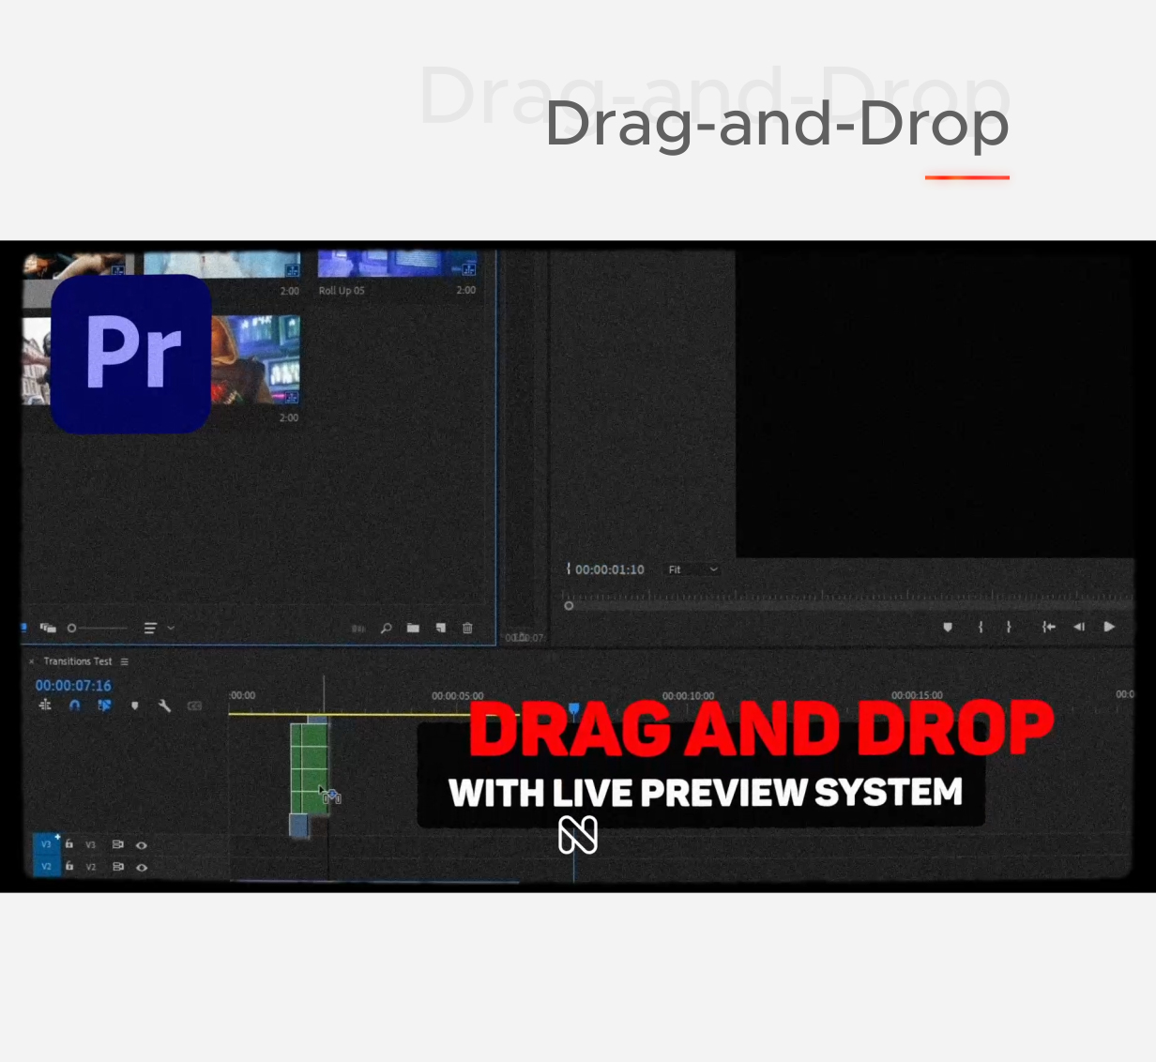1156x1062 pixels.
Task: Click the Premiere Pro logo
Action: [x=131, y=354]
